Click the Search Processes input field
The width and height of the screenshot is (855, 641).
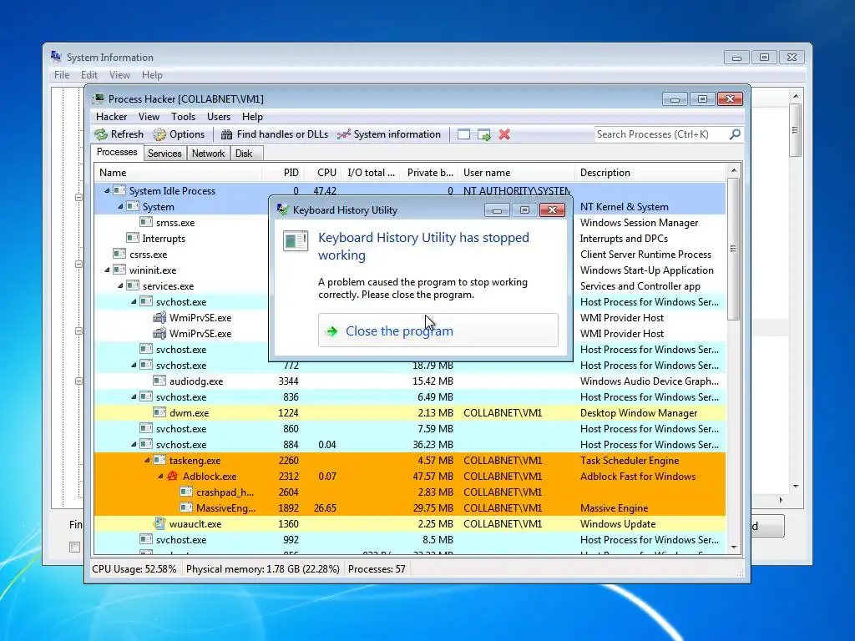(661, 134)
